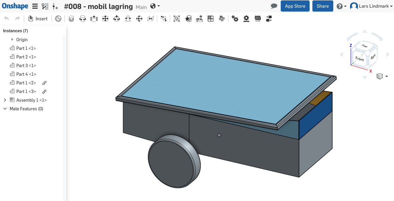Click the App Store button
Viewport: 394px width, 201px height.
tap(295, 6)
